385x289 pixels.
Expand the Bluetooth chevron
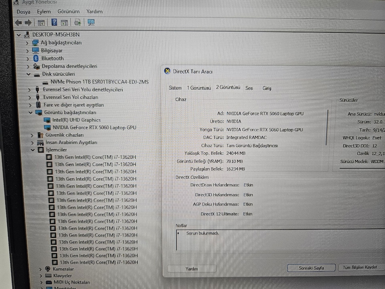click(28, 59)
